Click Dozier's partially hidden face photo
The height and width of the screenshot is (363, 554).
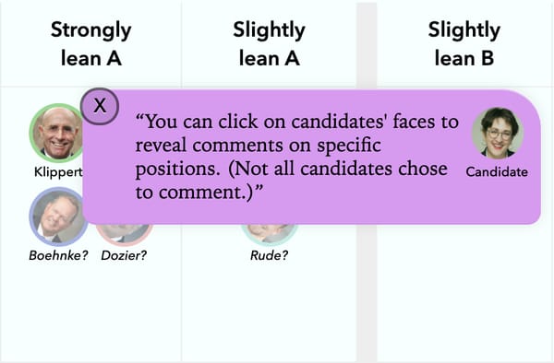tap(125, 233)
